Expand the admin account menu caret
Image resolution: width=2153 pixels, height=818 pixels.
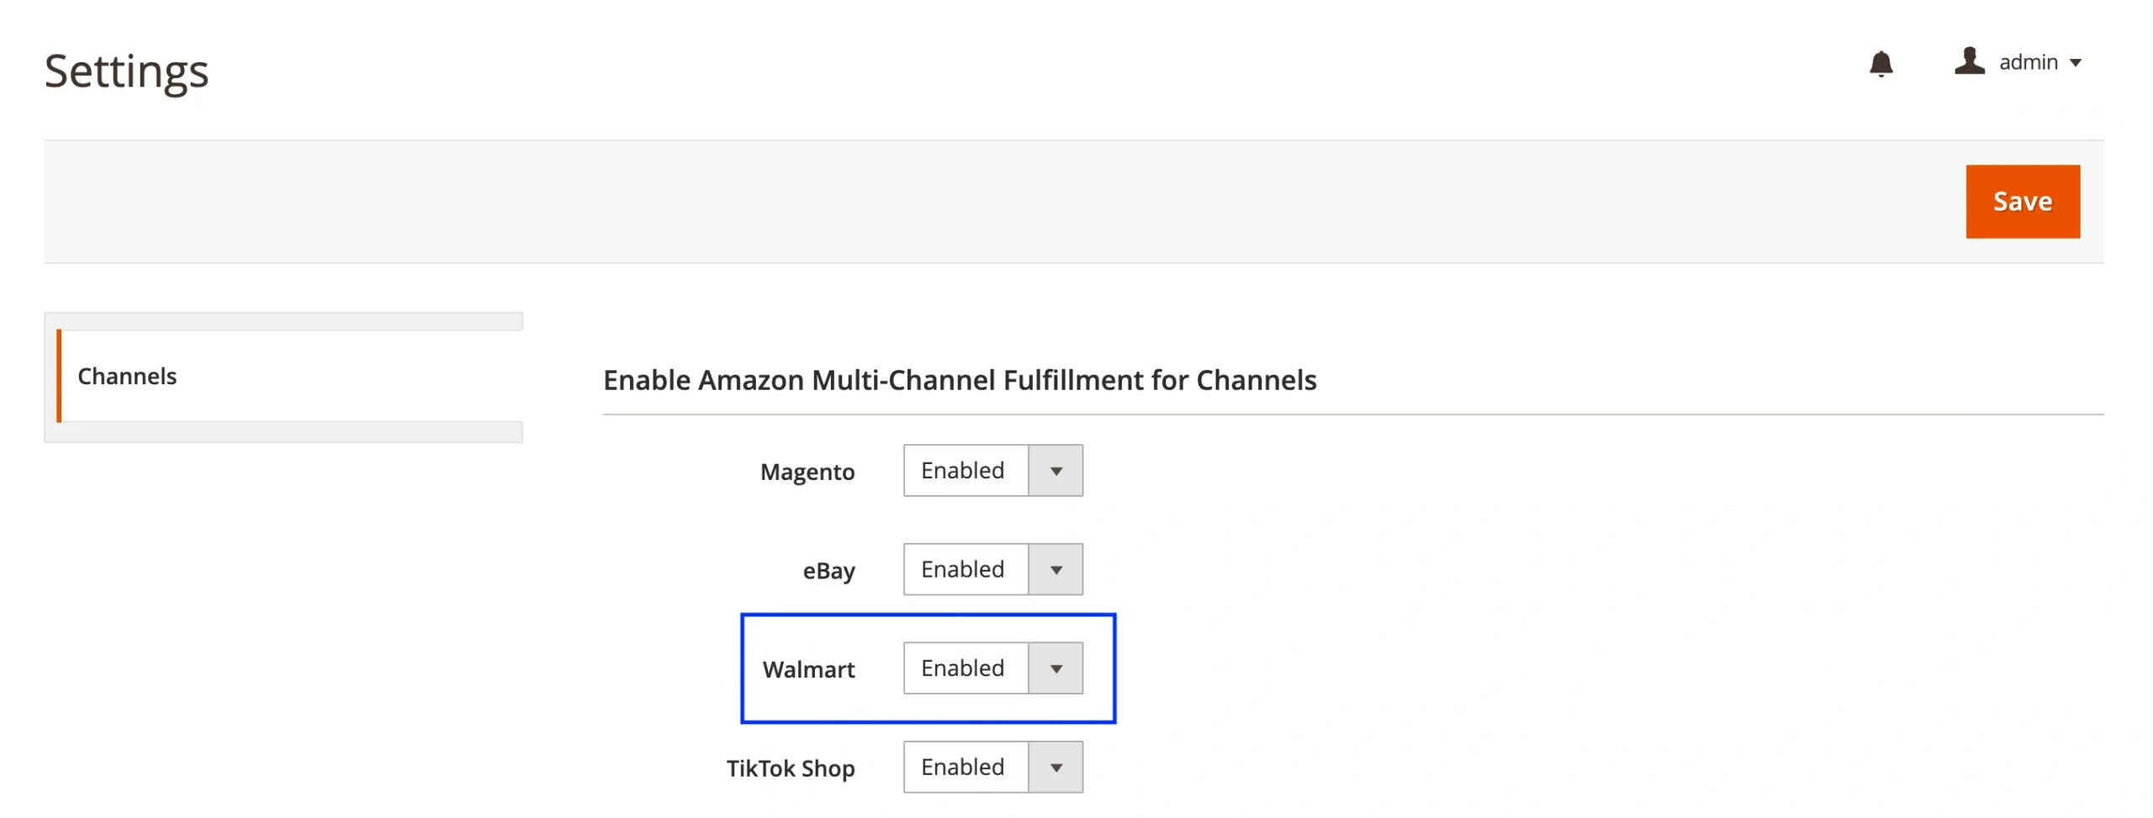click(2076, 63)
